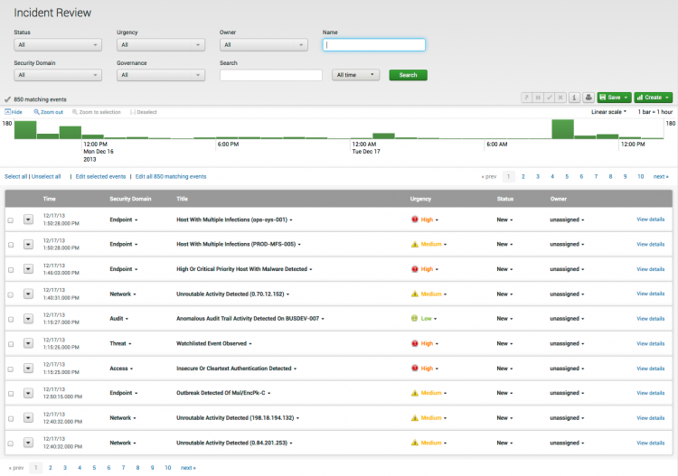Click High urgency icon on Watchlisted Event row
Image resolution: width=678 pixels, height=476 pixels.
415,343
